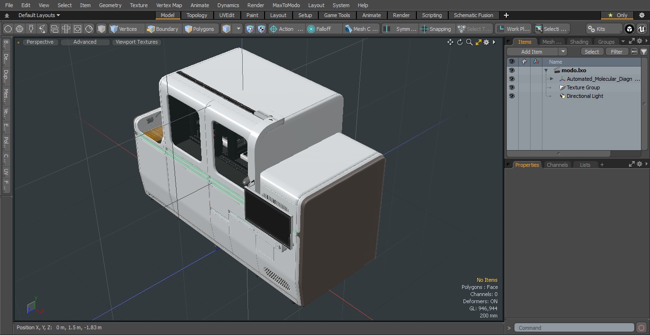Click the square-with-circle selection icon

click(78, 29)
